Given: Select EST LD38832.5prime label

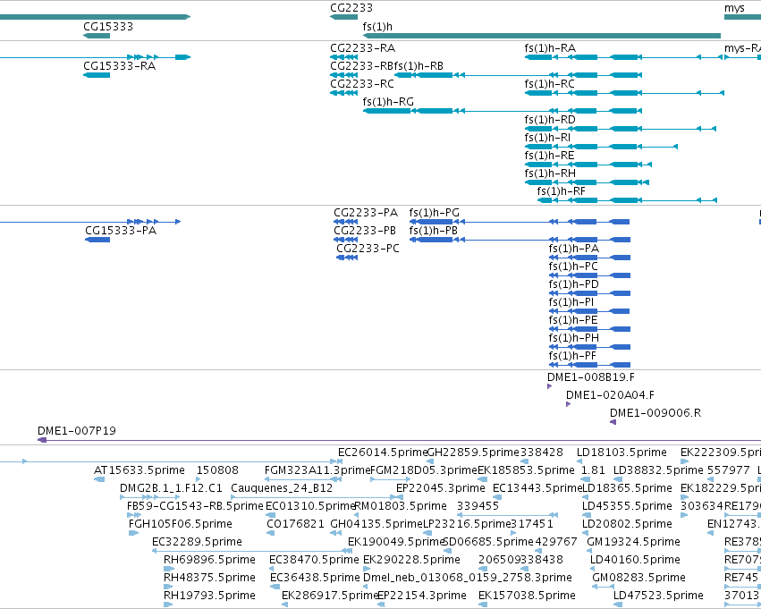Looking at the screenshot, I should coord(658,470).
